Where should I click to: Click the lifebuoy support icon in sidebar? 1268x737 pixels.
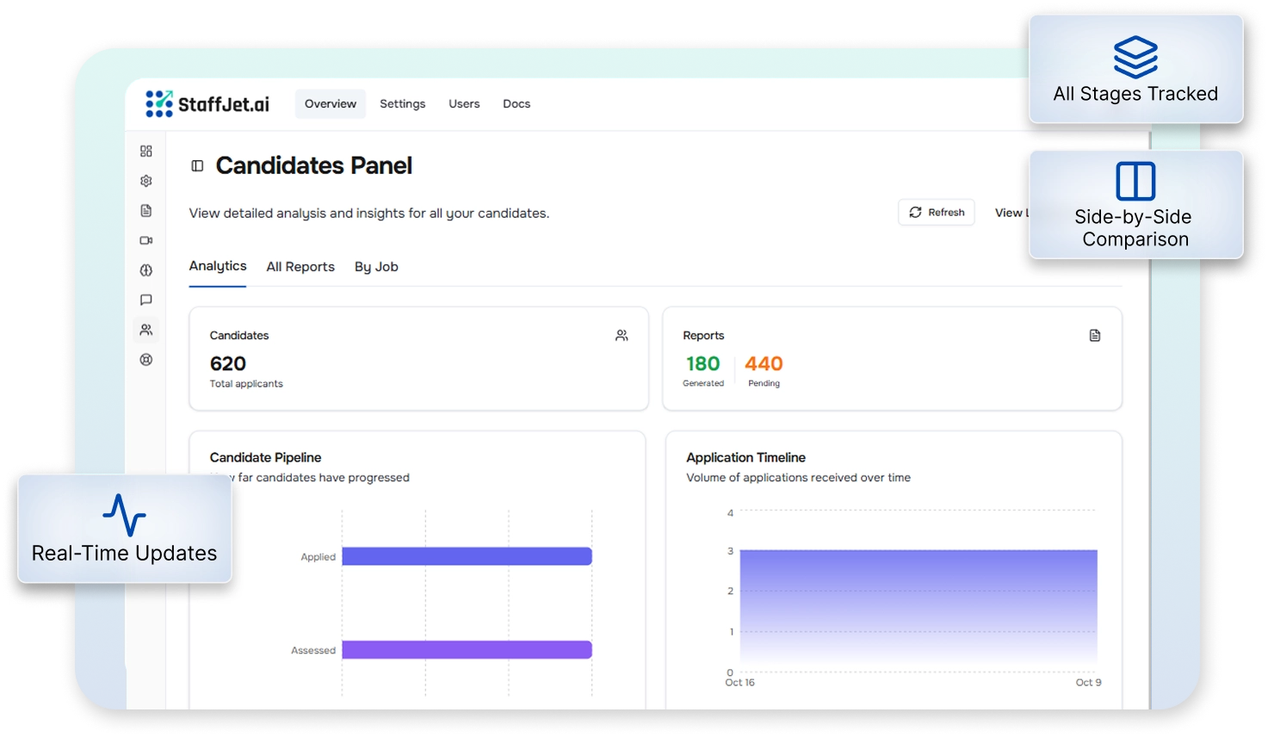tap(146, 360)
